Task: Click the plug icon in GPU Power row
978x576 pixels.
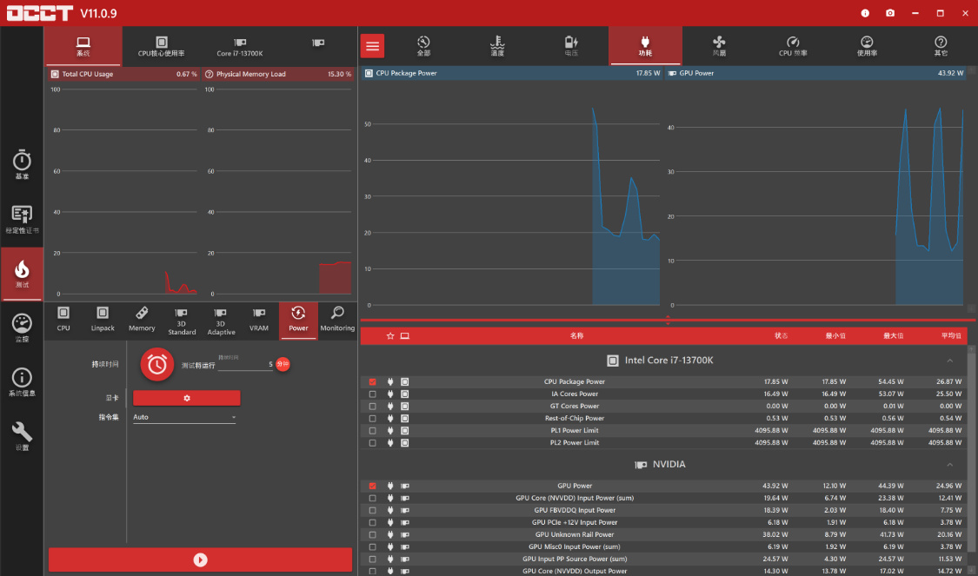Action: tap(390, 486)
